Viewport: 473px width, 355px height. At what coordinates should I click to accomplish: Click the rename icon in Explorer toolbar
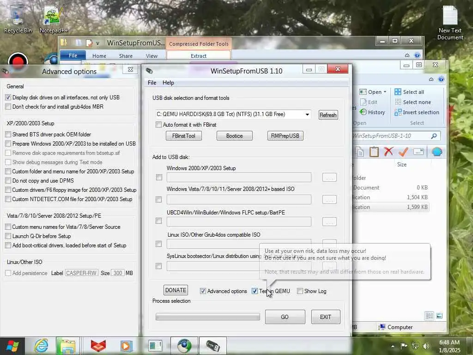point(418,152)
